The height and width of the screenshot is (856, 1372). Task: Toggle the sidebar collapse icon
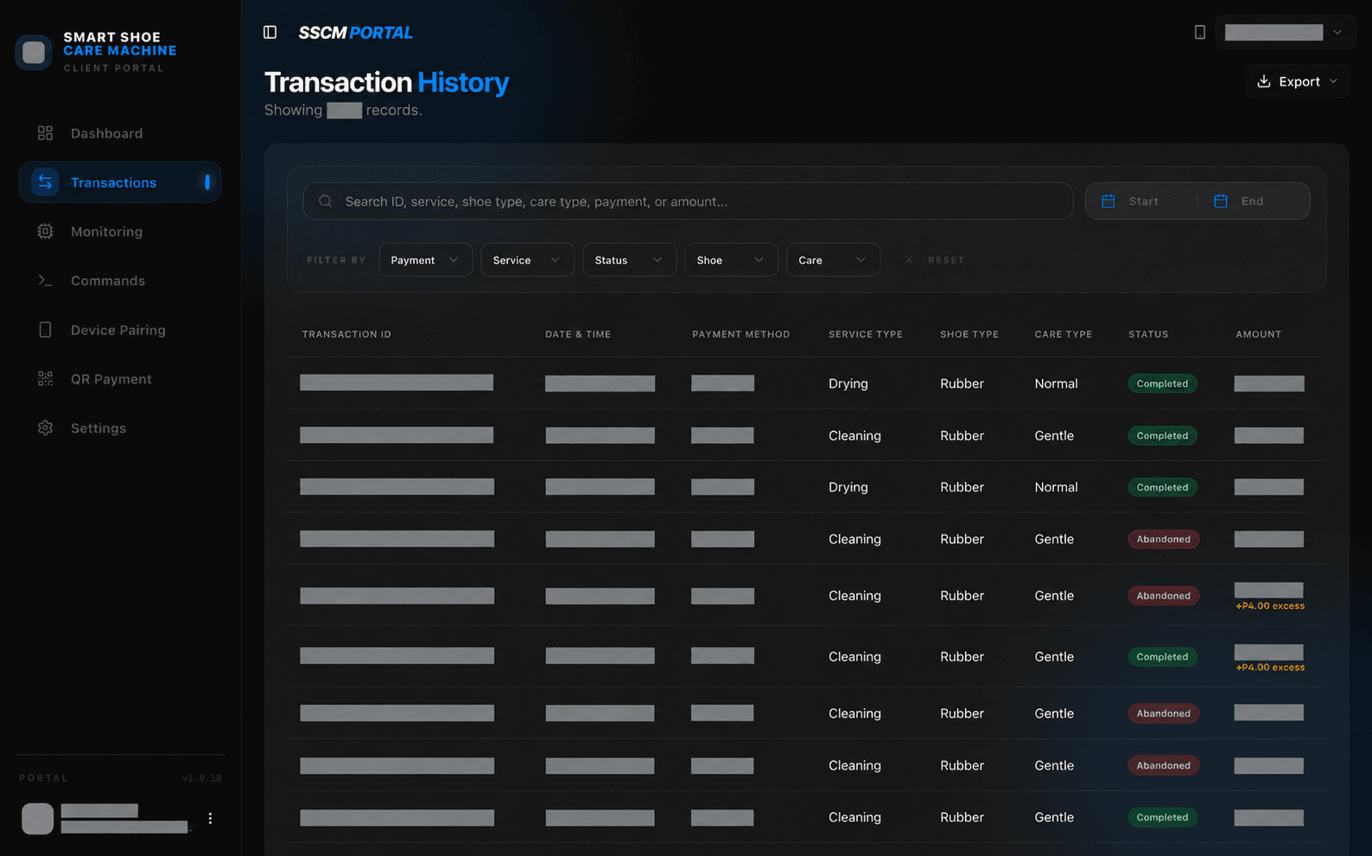point(270,32)
